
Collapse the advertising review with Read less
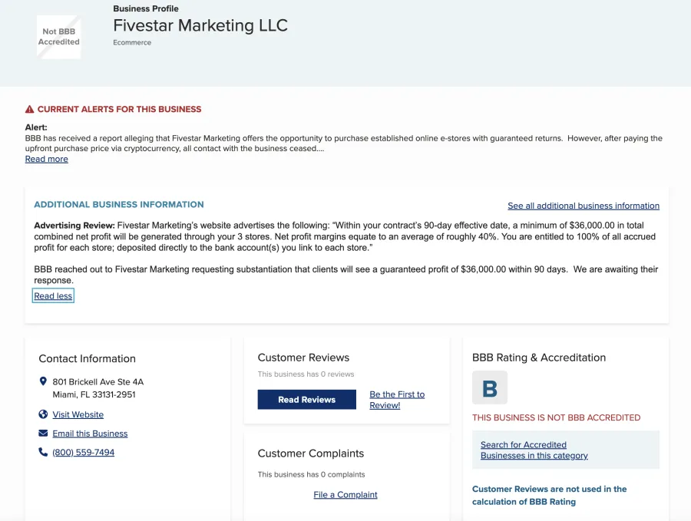point(53,296)
